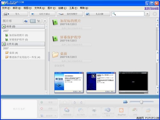Image resolution: width=160 pixels, height=120 pixels.
Task: Rotate photo clockwise
Action: point(82,102)
